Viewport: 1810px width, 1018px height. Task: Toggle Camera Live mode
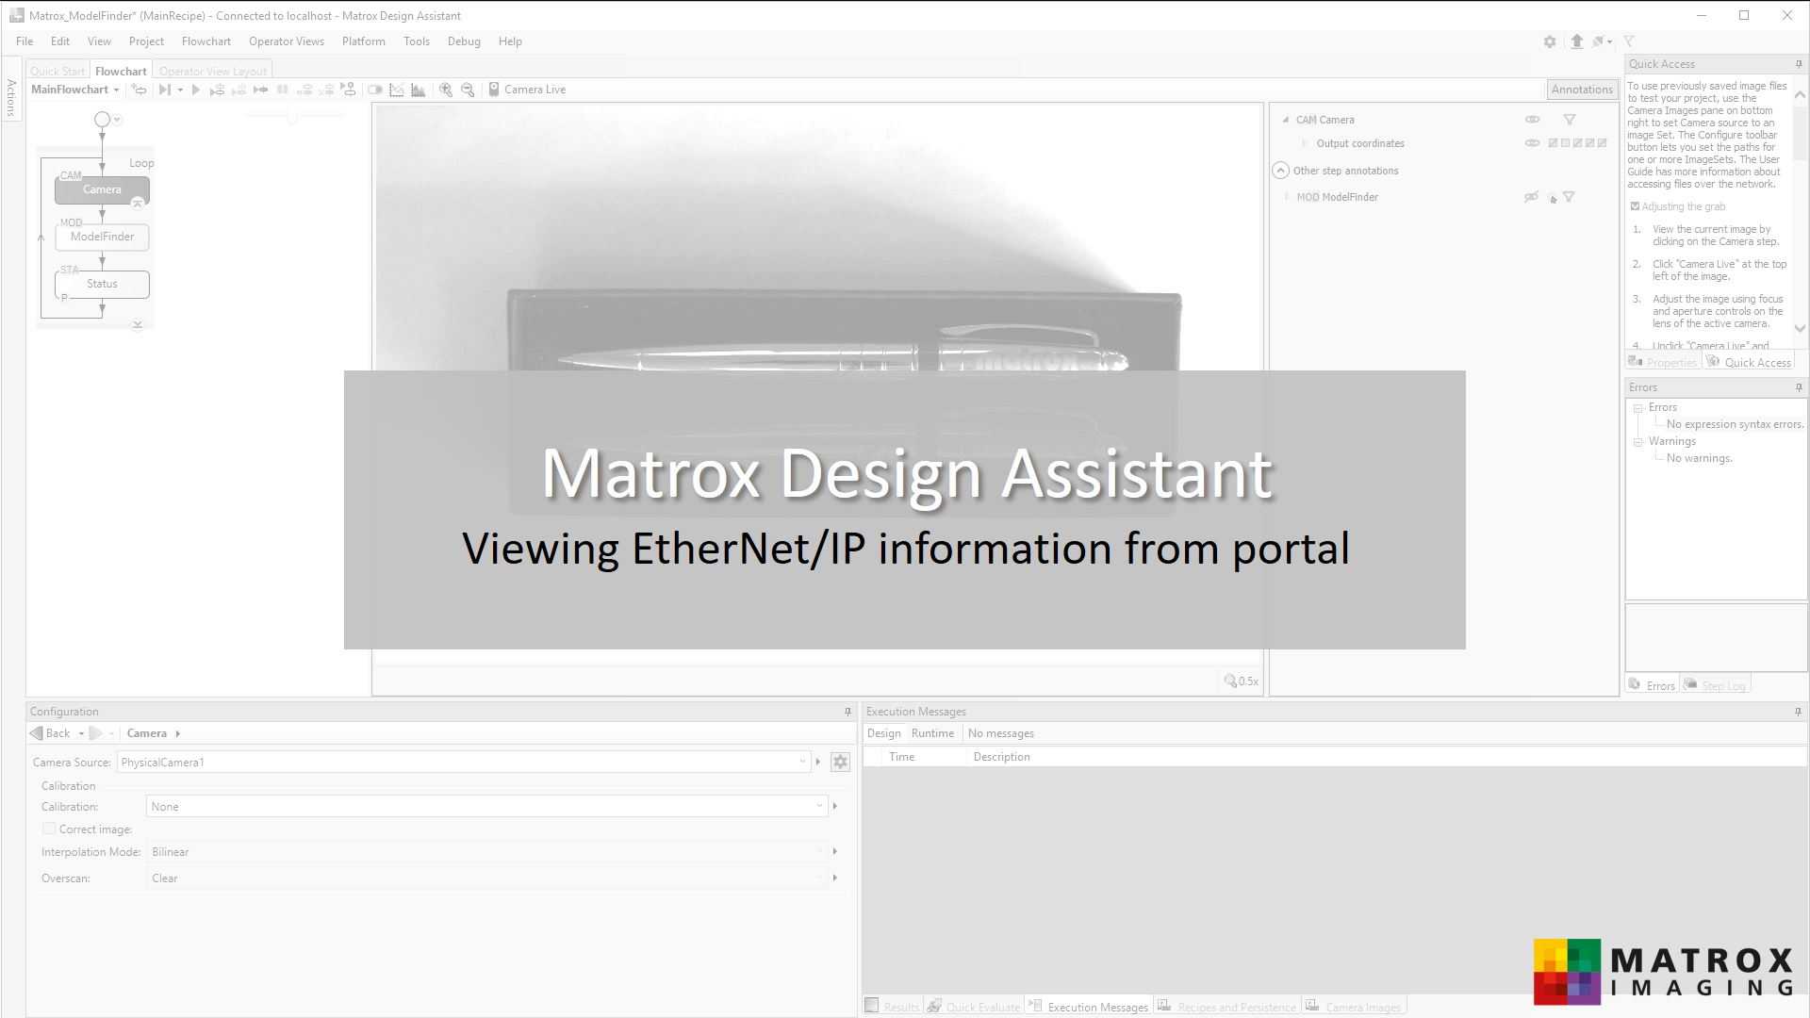tap(527, 90)
